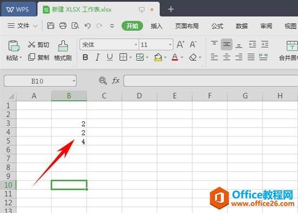Toggle Italic formatting
The height and width of the screenshot is (213, 298).
point(97,57)
